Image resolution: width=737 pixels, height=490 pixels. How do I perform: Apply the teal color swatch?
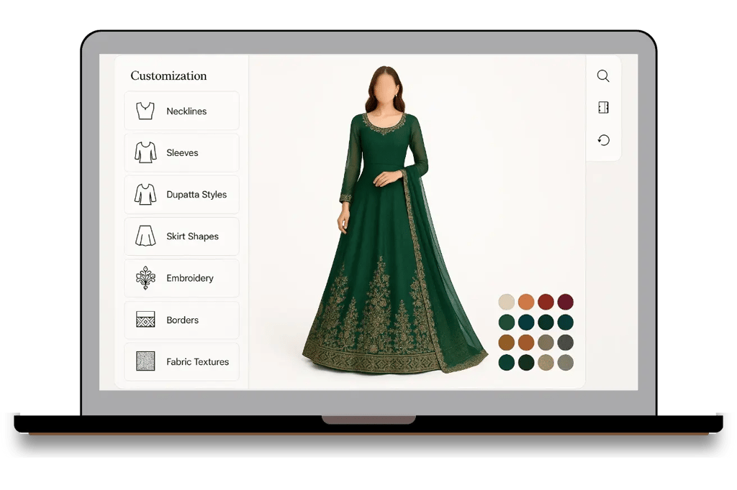point(526,322)
